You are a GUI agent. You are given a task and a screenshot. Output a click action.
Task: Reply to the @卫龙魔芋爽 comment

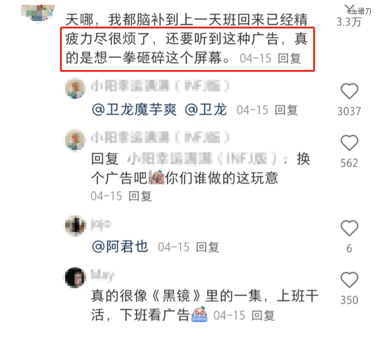tap(286, 110)
